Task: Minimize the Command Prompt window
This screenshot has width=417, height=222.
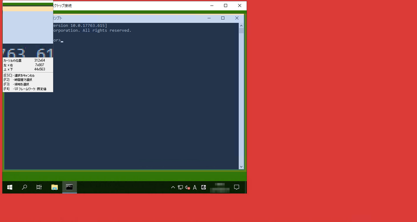Action: pos(209,18)
